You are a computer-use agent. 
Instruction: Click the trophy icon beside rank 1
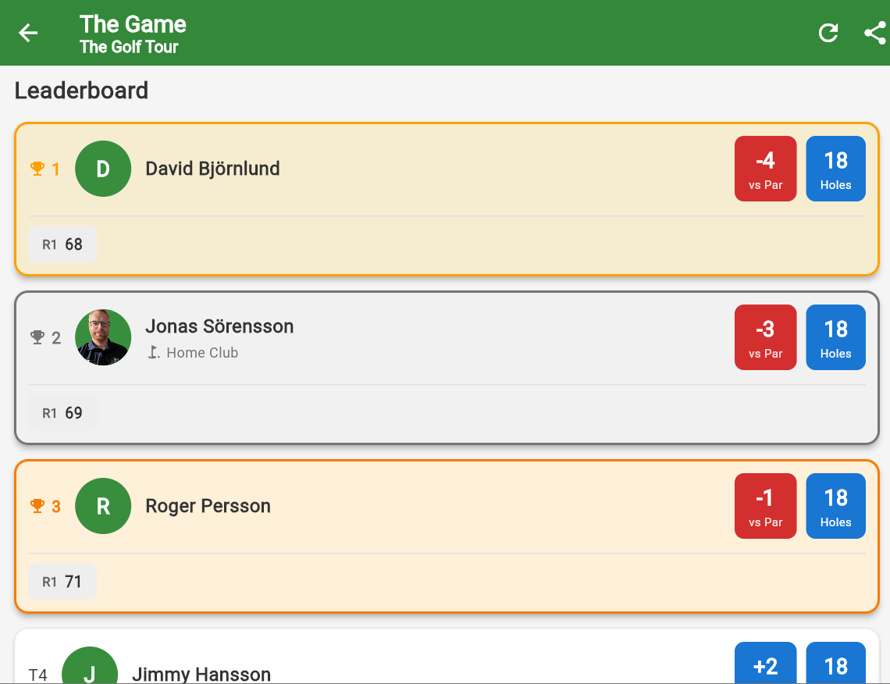point(36,169)
